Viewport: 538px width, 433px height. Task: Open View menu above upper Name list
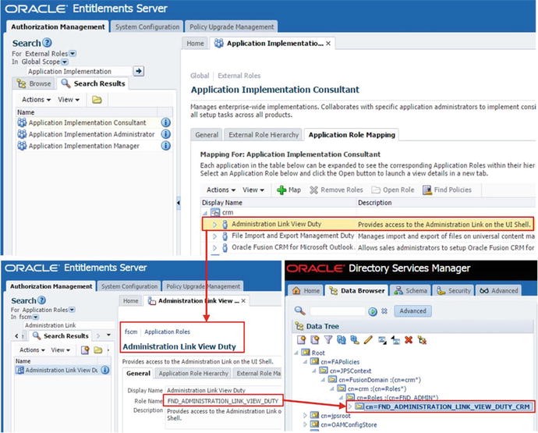coord(69,100)
